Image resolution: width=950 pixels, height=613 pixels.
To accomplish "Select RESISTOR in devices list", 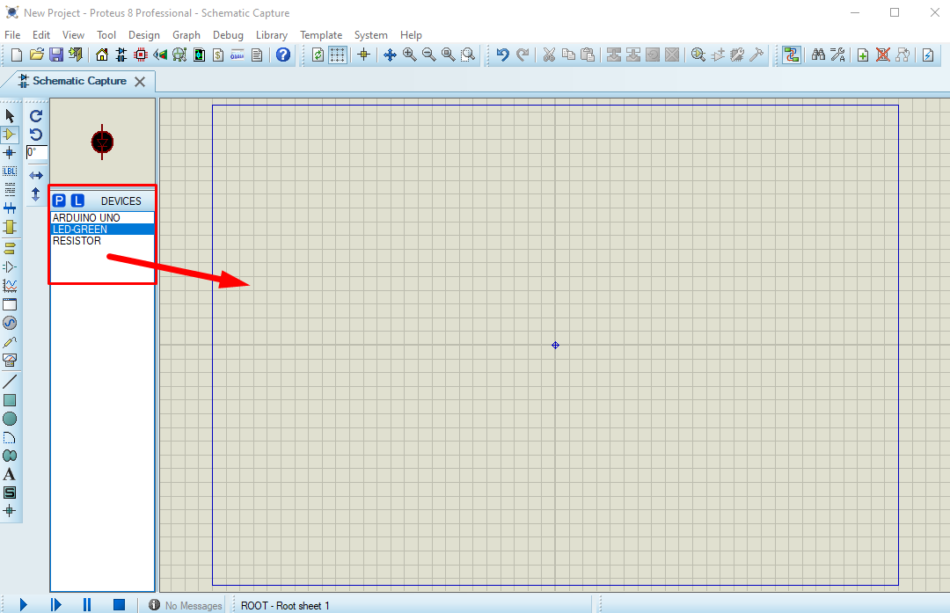I will (x=102, y=240).
